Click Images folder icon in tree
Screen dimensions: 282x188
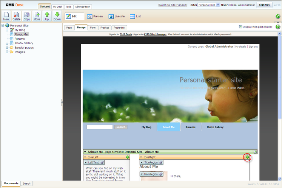[x=12, y=52]
